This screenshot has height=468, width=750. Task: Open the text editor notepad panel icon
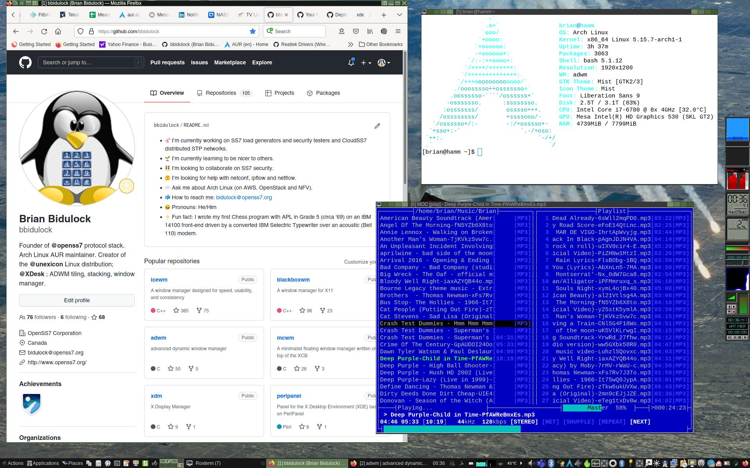(x=126, y=463)
